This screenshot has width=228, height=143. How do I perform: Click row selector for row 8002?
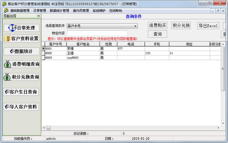point(43,53)
